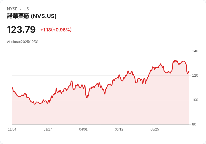This screenshot has width=206, height=144.
Task: Click the 120 horizontal gridline
Action: point(100,76)
